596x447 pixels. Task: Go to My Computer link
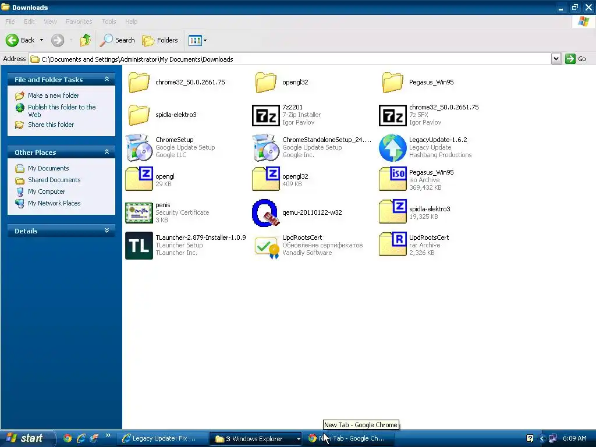pyautogui.click(x=47, y=191)
